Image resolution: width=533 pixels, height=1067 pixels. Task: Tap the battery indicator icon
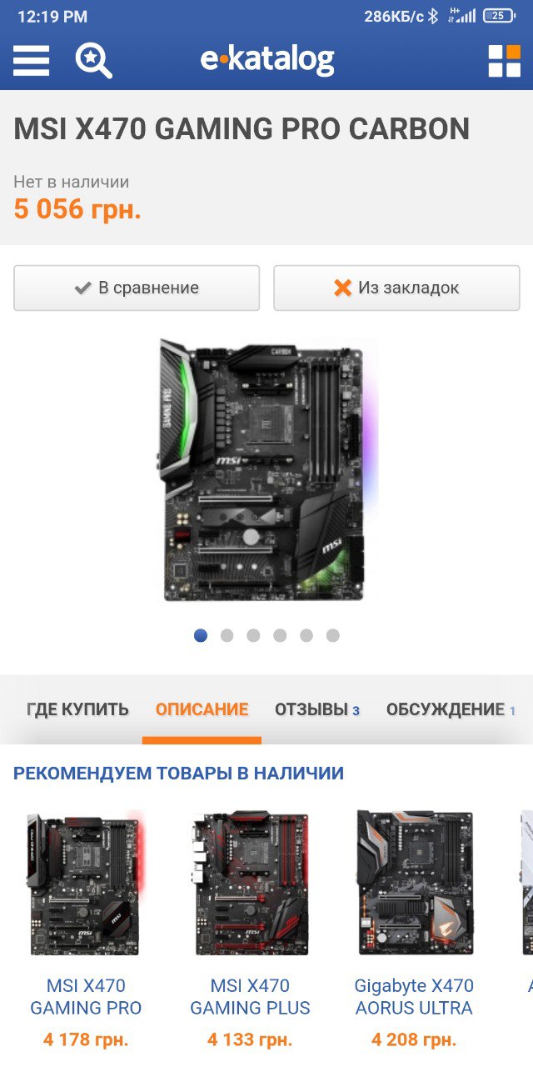(x=499, y=15)
